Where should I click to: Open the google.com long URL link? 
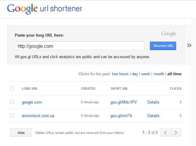pyautogui.click(x=32, y=102)
